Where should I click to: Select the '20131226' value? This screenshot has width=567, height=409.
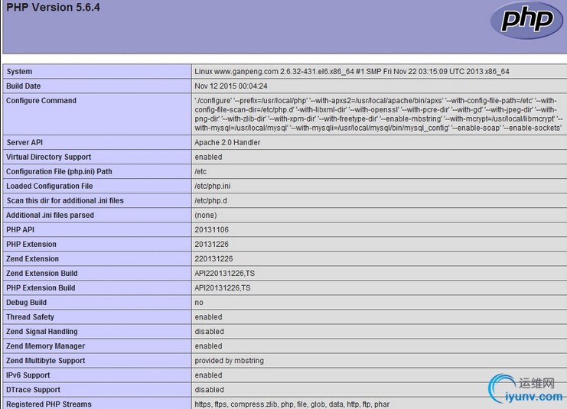click(x=211, y=244)
